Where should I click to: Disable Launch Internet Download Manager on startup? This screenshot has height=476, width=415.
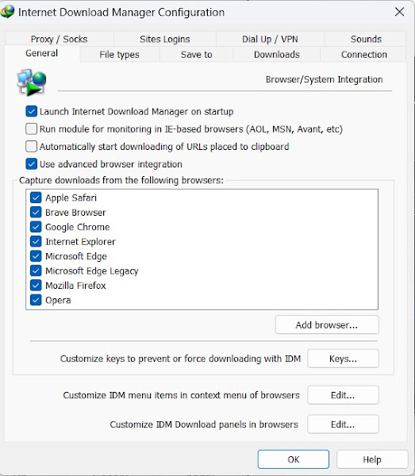point(32,111)
